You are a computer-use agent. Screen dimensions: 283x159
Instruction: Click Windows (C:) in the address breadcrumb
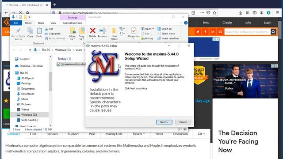(63, 50)
